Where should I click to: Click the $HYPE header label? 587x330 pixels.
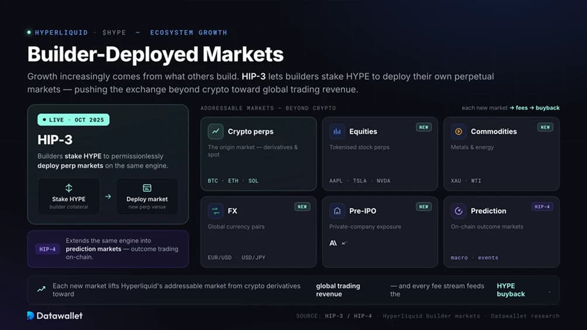(x=114, y=33)
